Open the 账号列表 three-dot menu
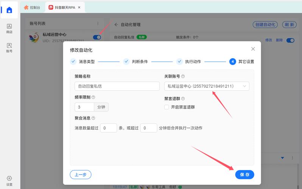Image resolution: width=302 pixels, height=189 pixels. click(x=98, y=23)
